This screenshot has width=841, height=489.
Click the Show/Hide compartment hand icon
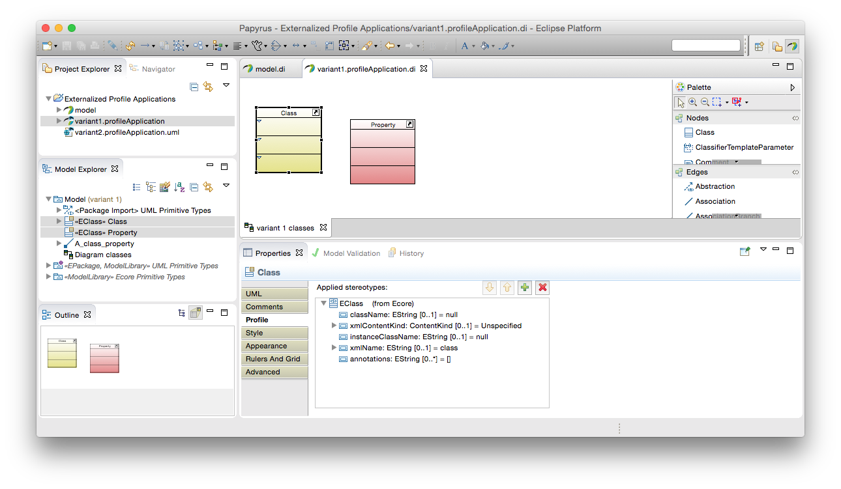point(258,46)
